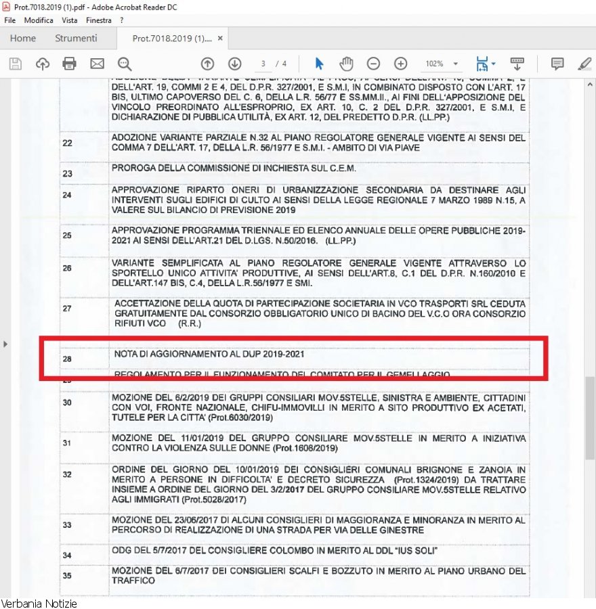Go to the next page arrow

pyautogui.click(x=235, y=64)
